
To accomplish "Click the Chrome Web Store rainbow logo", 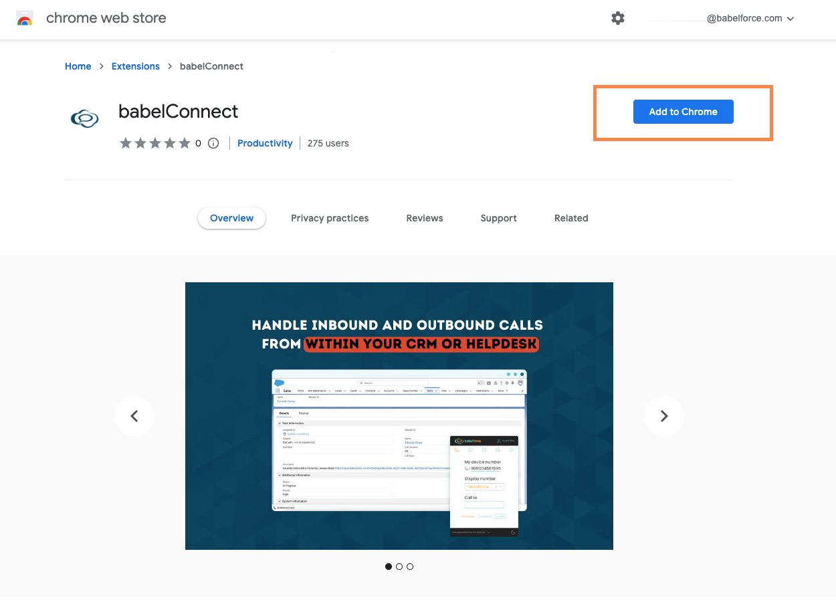I will (x=25, y=19).
